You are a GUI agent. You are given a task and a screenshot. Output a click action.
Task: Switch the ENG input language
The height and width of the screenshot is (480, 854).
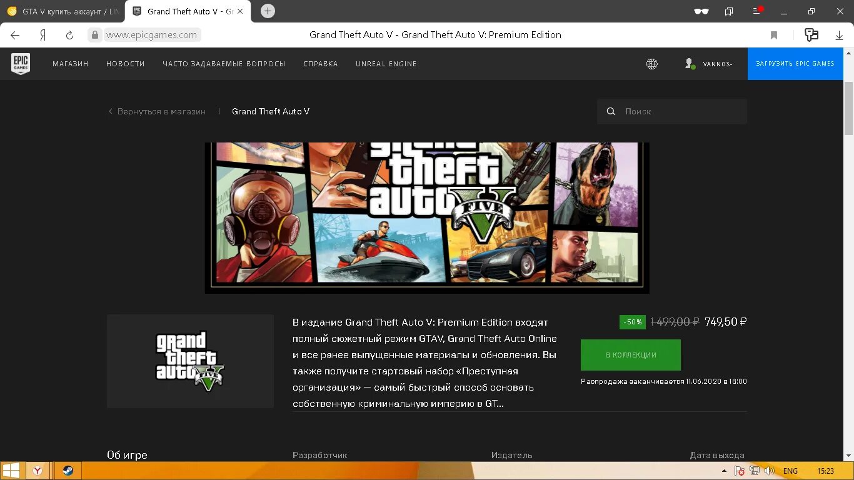click(x=790, y=471)
